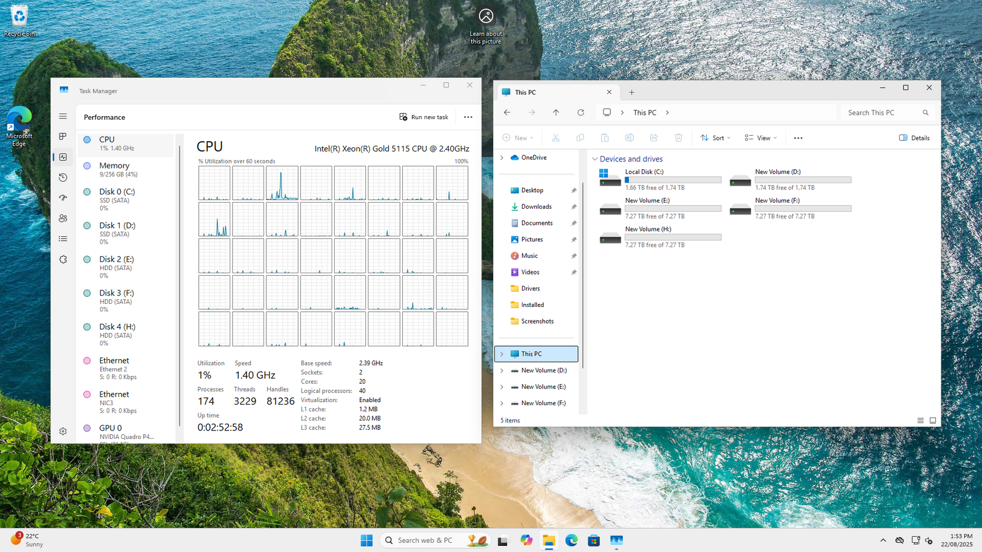The height and width of the screenshot is (552, 982).
Task: Expand New Volume (F:) tree node
Action: (502, 403)
